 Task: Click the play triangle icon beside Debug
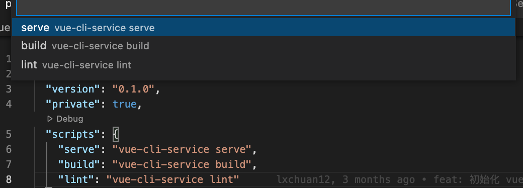click(x=50, y=119)
